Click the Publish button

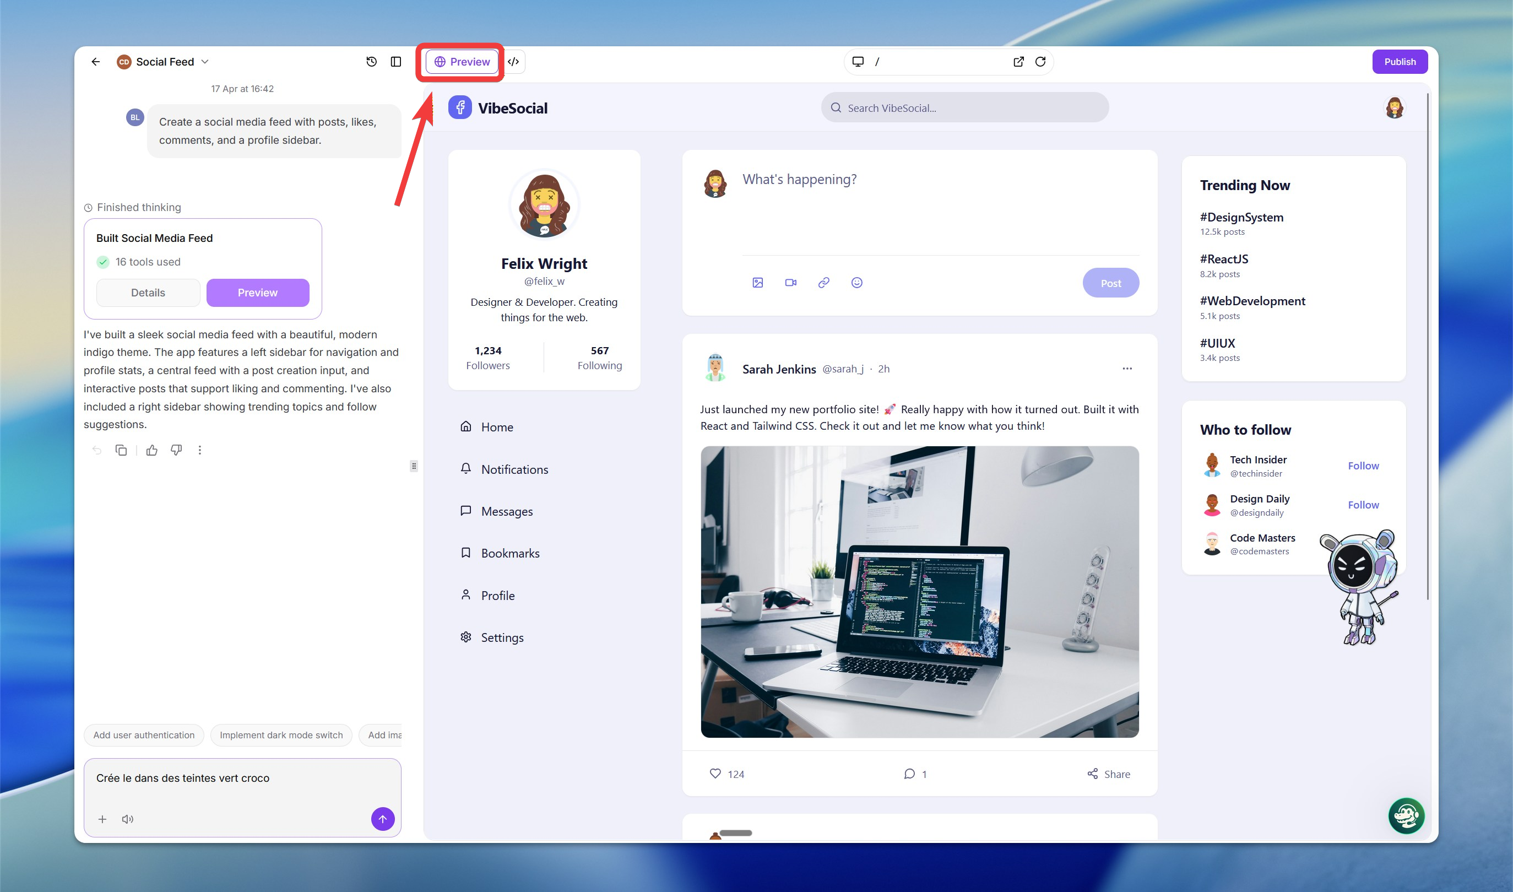1400,62
